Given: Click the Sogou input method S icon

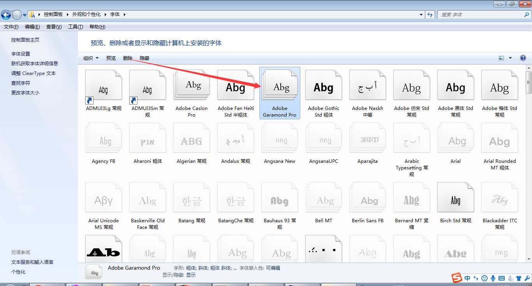Looking at the screenshot, I should pyautogui.click(x=456, y=278).
